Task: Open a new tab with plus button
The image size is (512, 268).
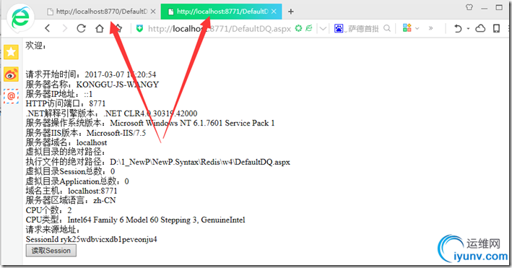Action: coord(290,12)
